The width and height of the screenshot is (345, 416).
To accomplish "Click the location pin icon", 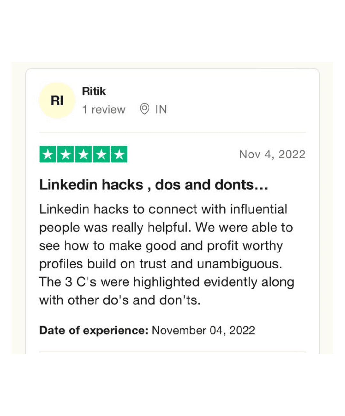I will pyautogui.click(x=144, y=109).
